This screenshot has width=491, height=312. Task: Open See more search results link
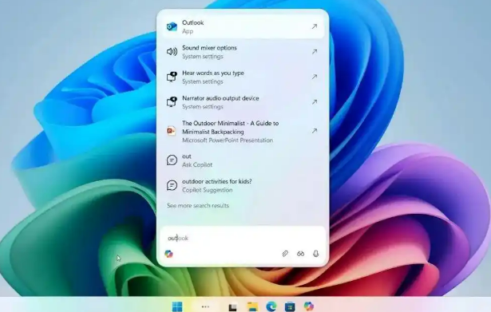[x=198, y=206]
